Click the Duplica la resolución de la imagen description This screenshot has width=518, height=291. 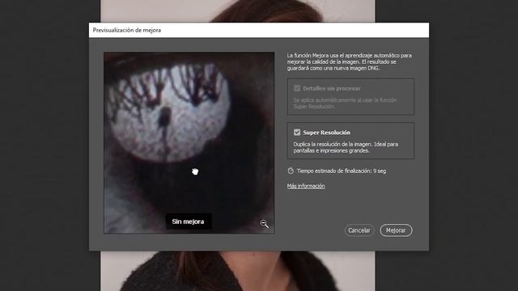[x=346, y=147]
